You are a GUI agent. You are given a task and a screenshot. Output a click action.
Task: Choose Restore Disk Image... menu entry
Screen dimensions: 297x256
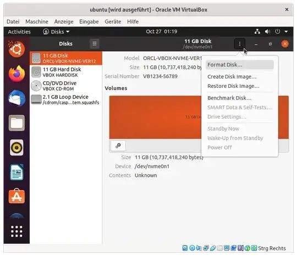click(240, 86)
